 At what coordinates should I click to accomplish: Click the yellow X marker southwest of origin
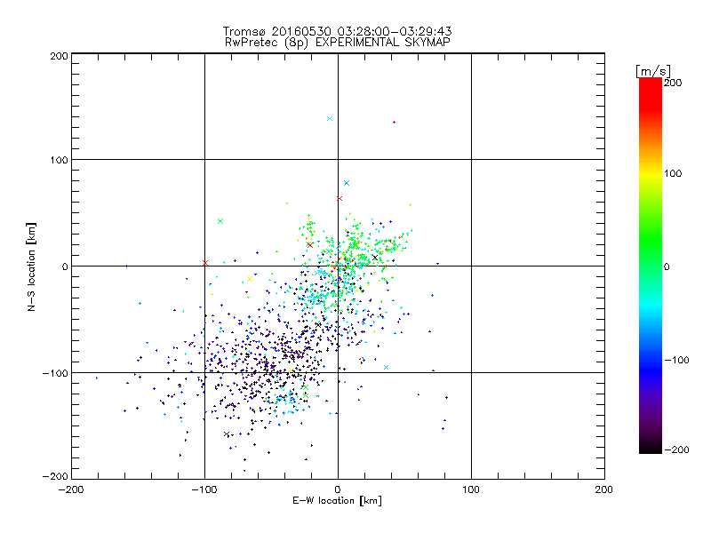pos(250,279)
